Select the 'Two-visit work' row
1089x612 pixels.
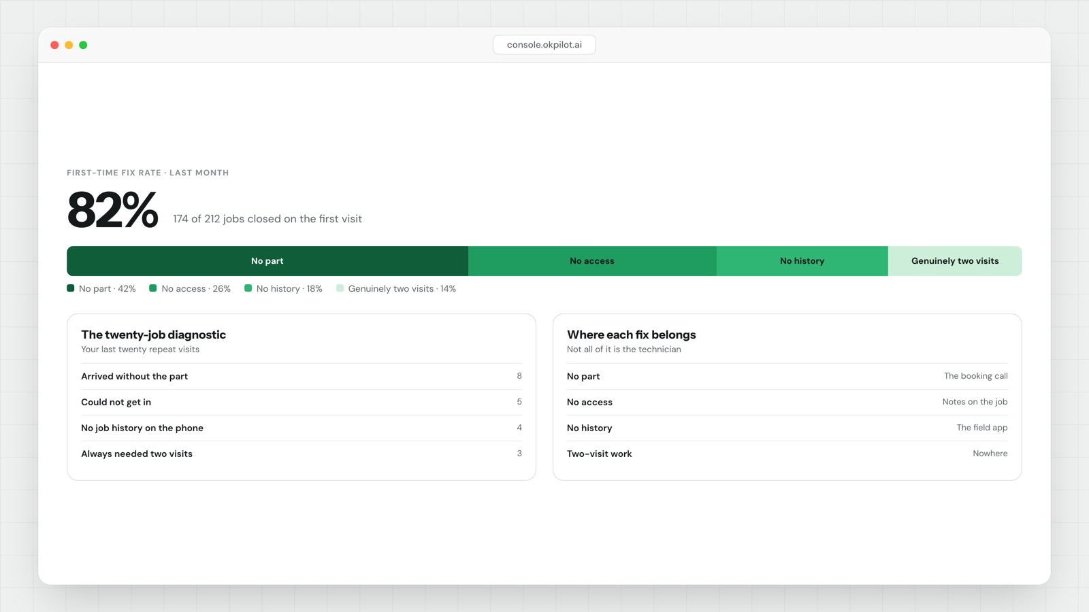[787, 454]
